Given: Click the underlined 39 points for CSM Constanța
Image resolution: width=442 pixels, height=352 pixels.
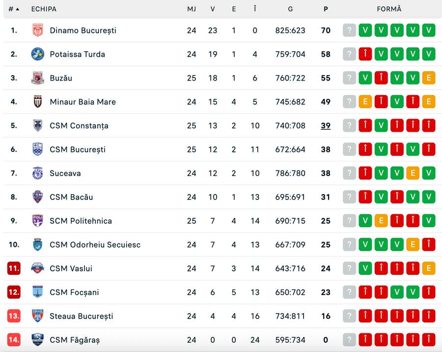Looking at the screenshot, I should click(x=326, y=126).
